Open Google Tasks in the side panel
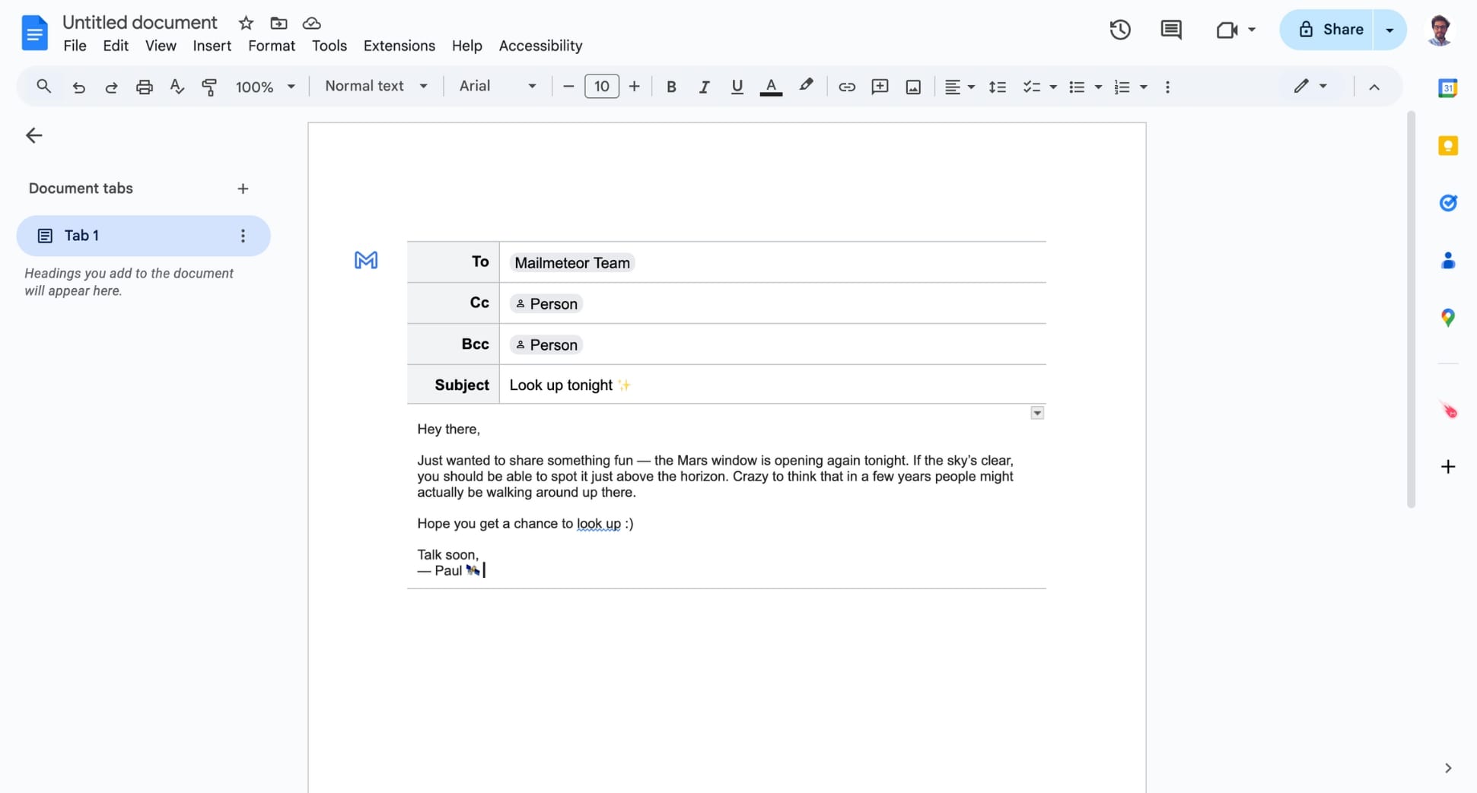The width and height of the screenshot is (1477, 793). (x=1448, y=203)
